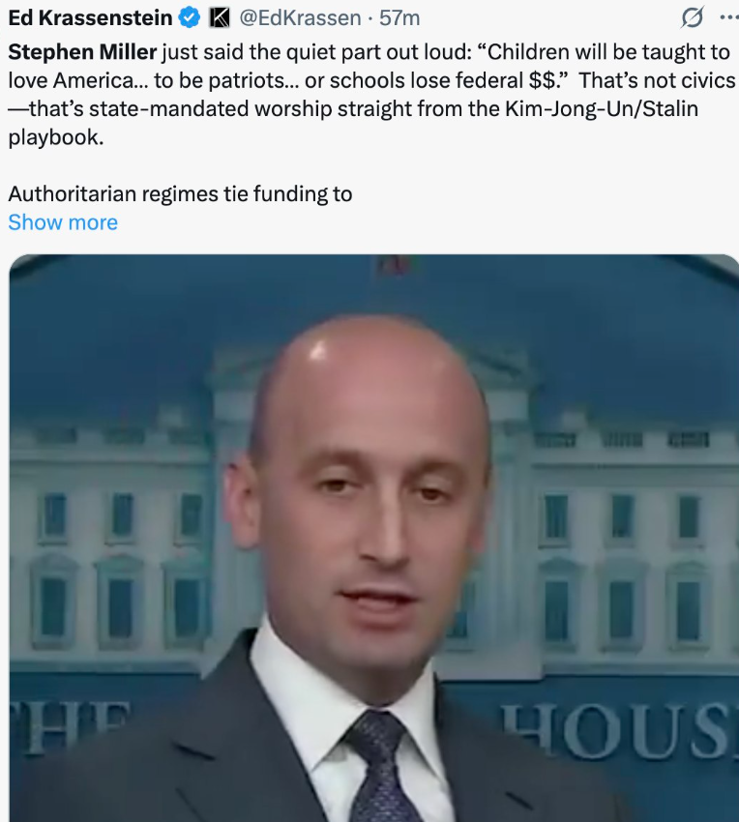
Task: Click the 'THE' lettering in the video
Action: [x=71, y=727]
